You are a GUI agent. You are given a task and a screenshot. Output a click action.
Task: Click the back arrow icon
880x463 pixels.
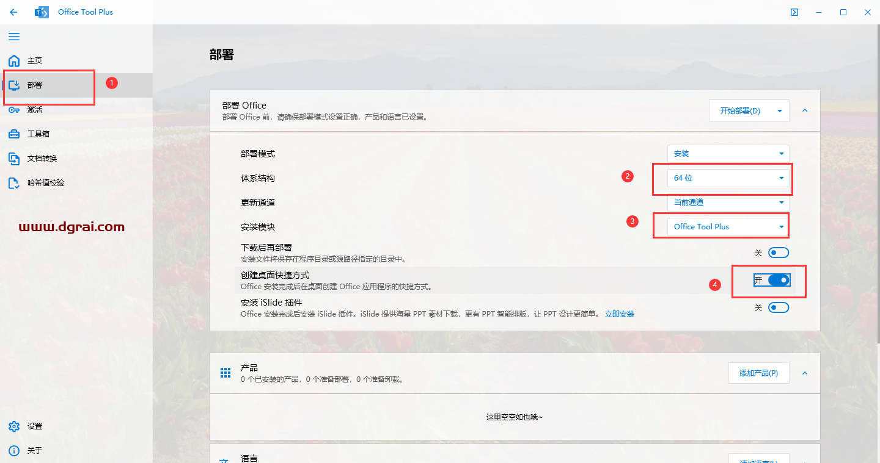(x=13, y=12)
